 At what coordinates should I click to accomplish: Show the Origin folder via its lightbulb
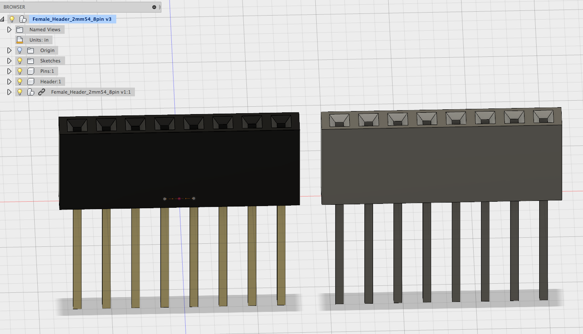pyautogui.click(x=20, y=50)
